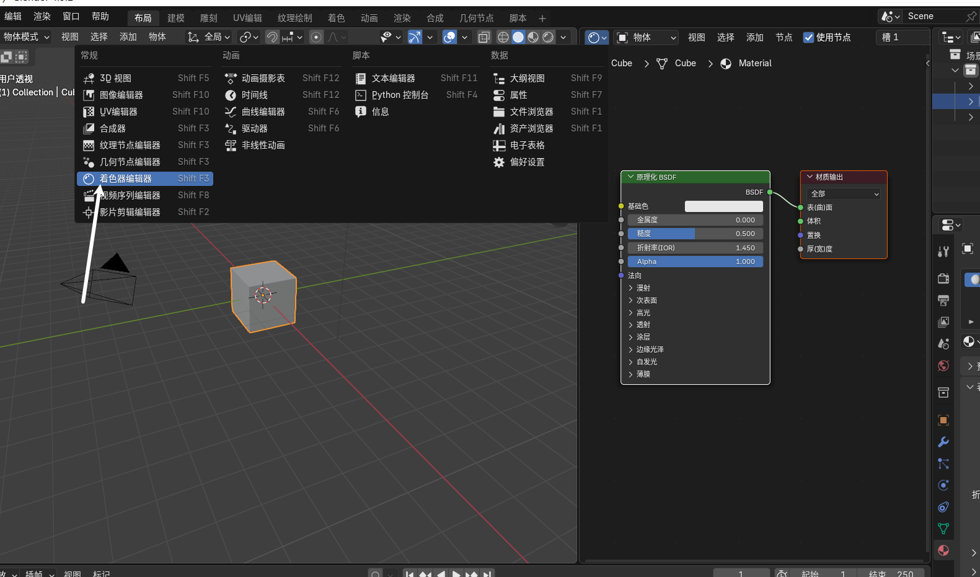
Task: Switch to wireframe viewport shading
Action: [x=503, y=37]
